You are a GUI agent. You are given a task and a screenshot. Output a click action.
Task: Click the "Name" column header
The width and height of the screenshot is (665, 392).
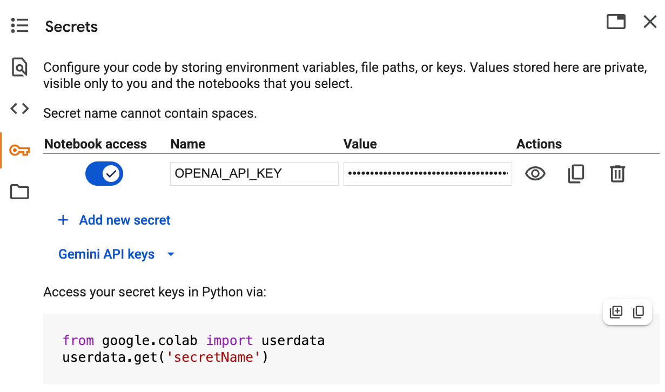(x=187, y=144)
